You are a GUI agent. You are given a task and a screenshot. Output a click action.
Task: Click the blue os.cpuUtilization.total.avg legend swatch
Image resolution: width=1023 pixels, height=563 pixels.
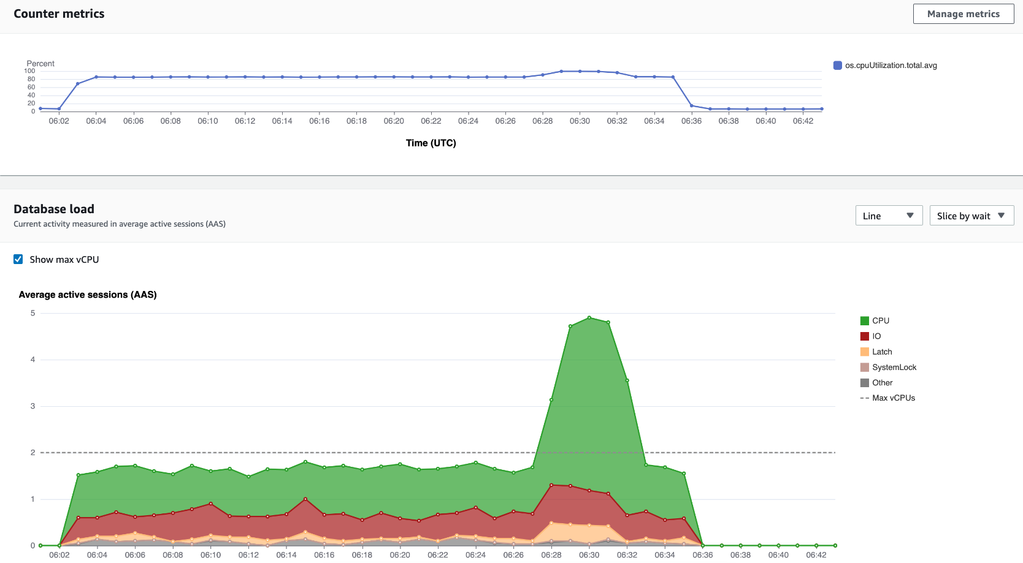coord(837,65)
